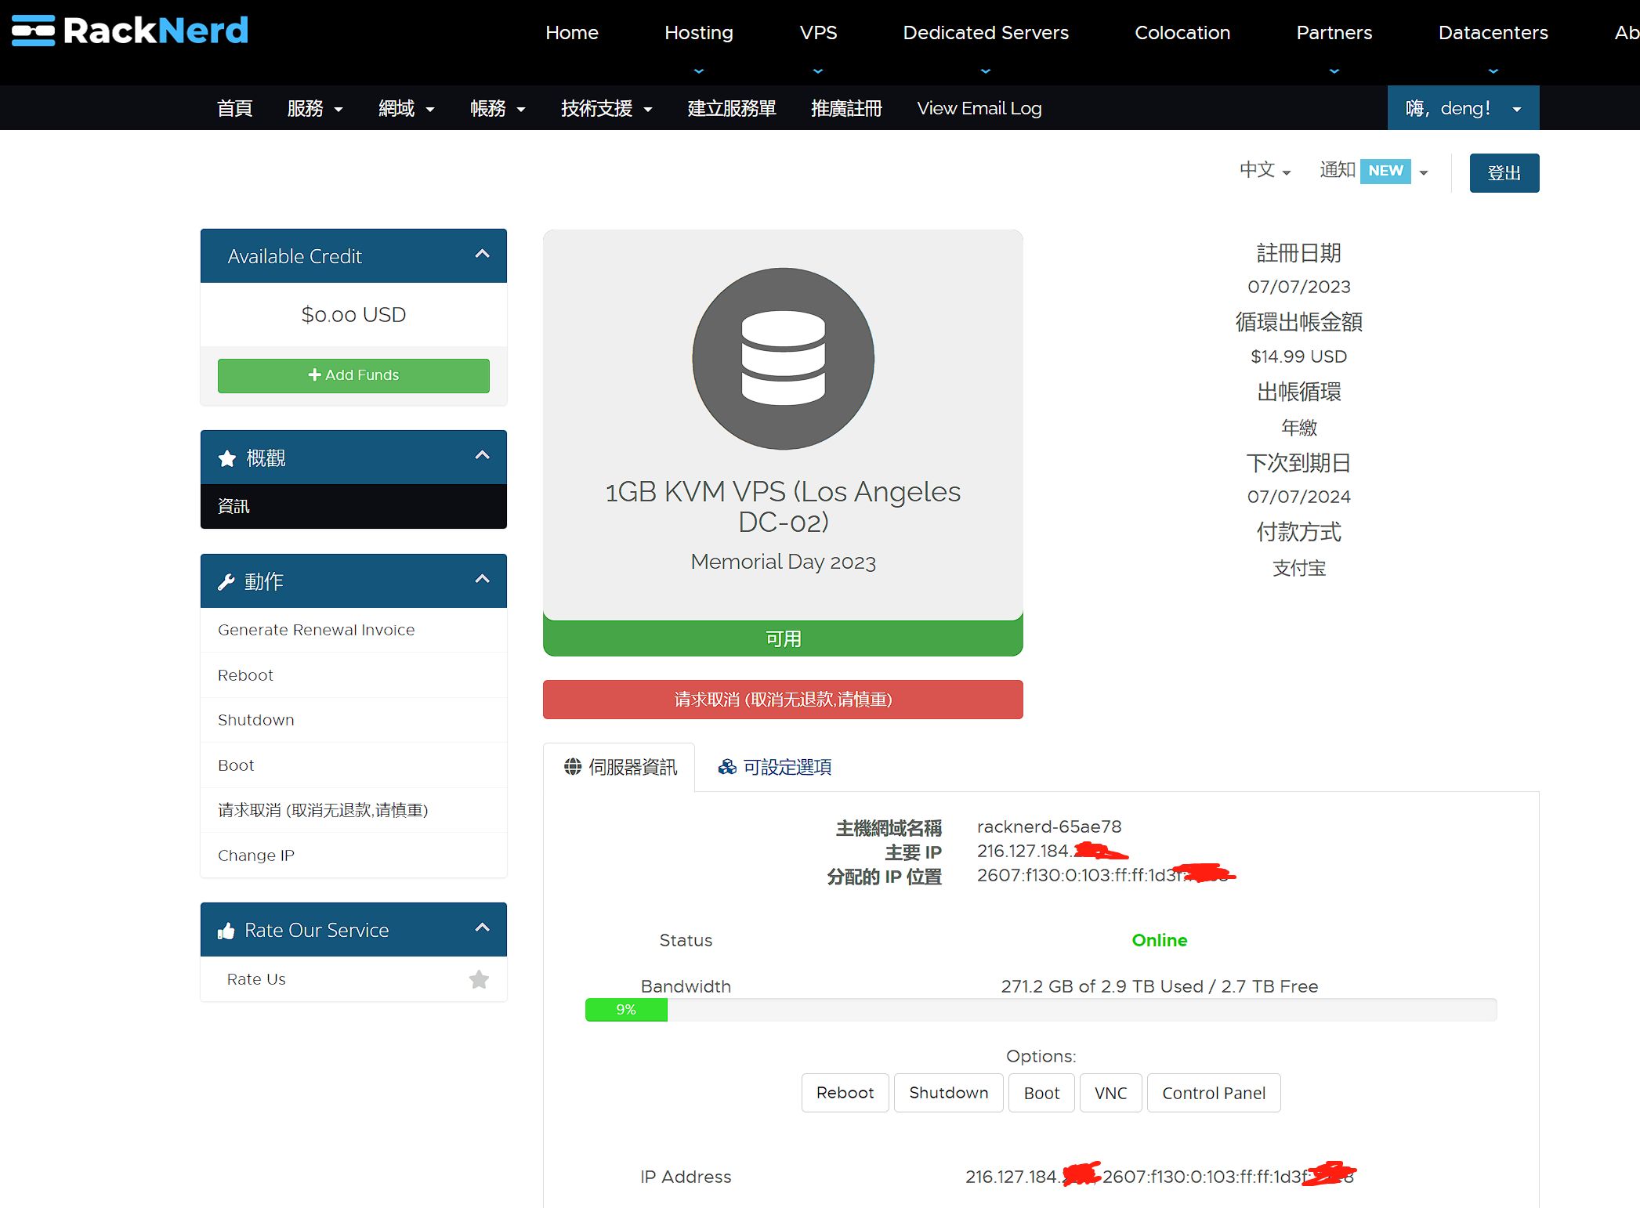Expand the Hosting top menu
The width and height of the screenshot is (1640, 1208).
(x=698, y=33)
